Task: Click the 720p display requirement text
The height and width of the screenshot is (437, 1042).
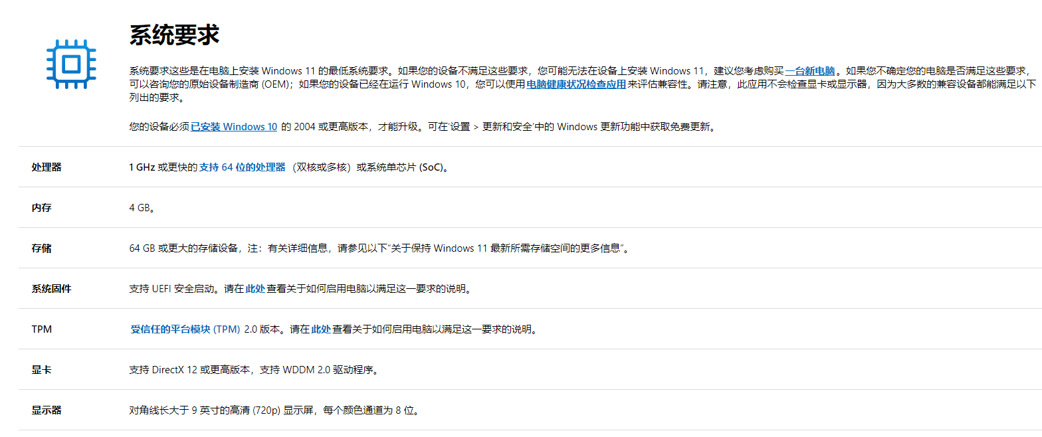Action: click(275, 410)
